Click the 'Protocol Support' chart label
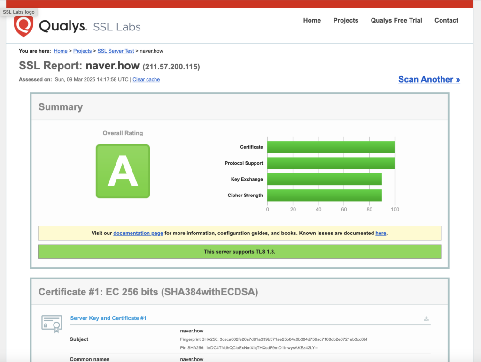481x362 pixels. coord(244,163)
